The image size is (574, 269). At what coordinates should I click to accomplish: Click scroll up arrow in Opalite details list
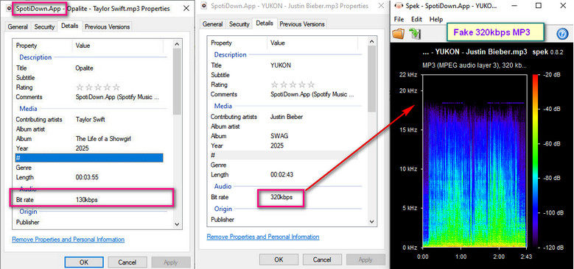coord(177,44)
